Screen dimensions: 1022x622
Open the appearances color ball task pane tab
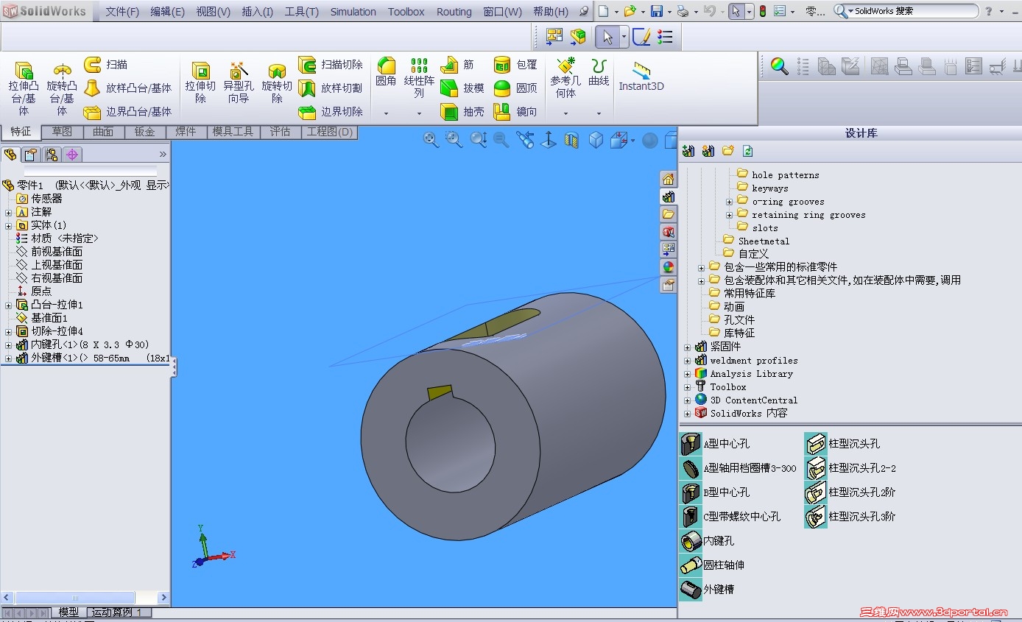(x=668, y=267)
